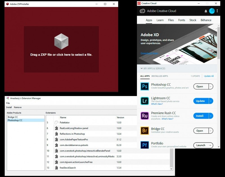
Task: Click the extensions list scroll down arrow
Action: point(171,169)
